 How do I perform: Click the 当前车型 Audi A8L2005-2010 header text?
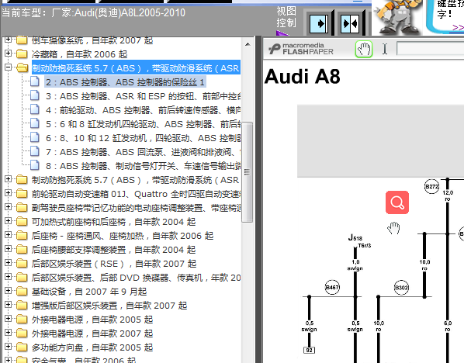click(94, 12)
